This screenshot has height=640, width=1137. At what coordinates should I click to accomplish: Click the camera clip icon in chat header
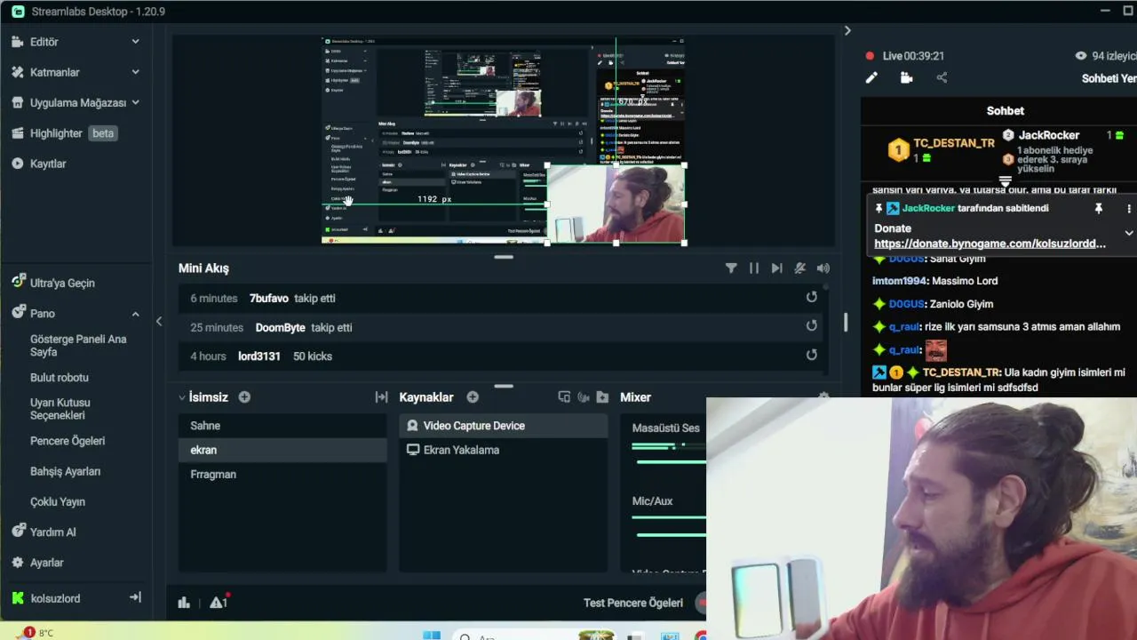point(906,77)
